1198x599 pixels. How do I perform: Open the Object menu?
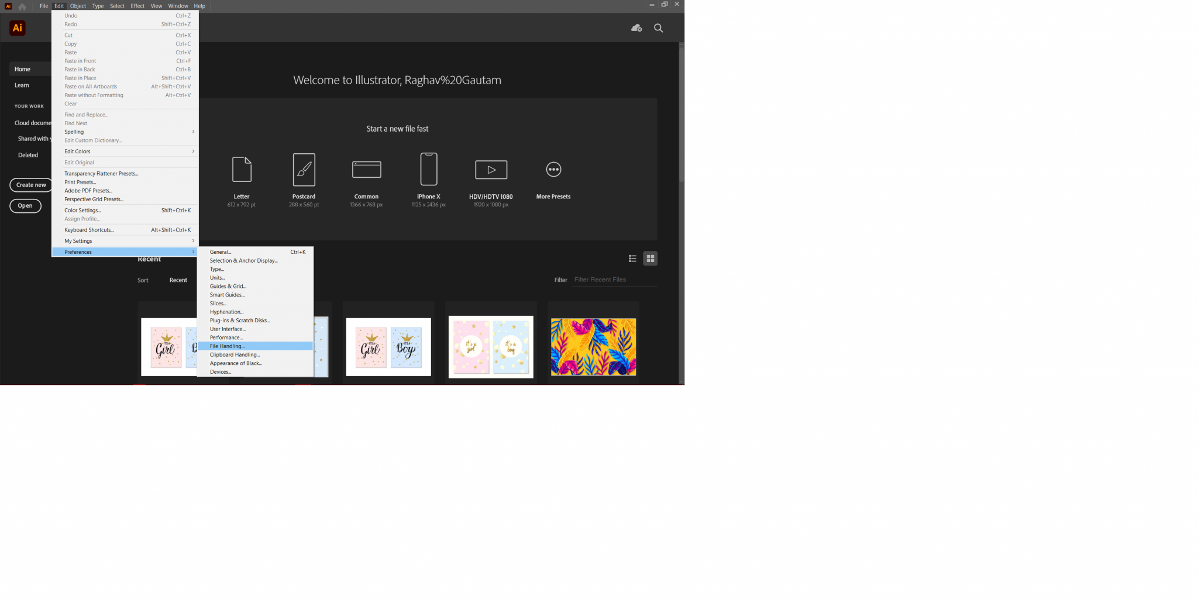tap(78, 6)
